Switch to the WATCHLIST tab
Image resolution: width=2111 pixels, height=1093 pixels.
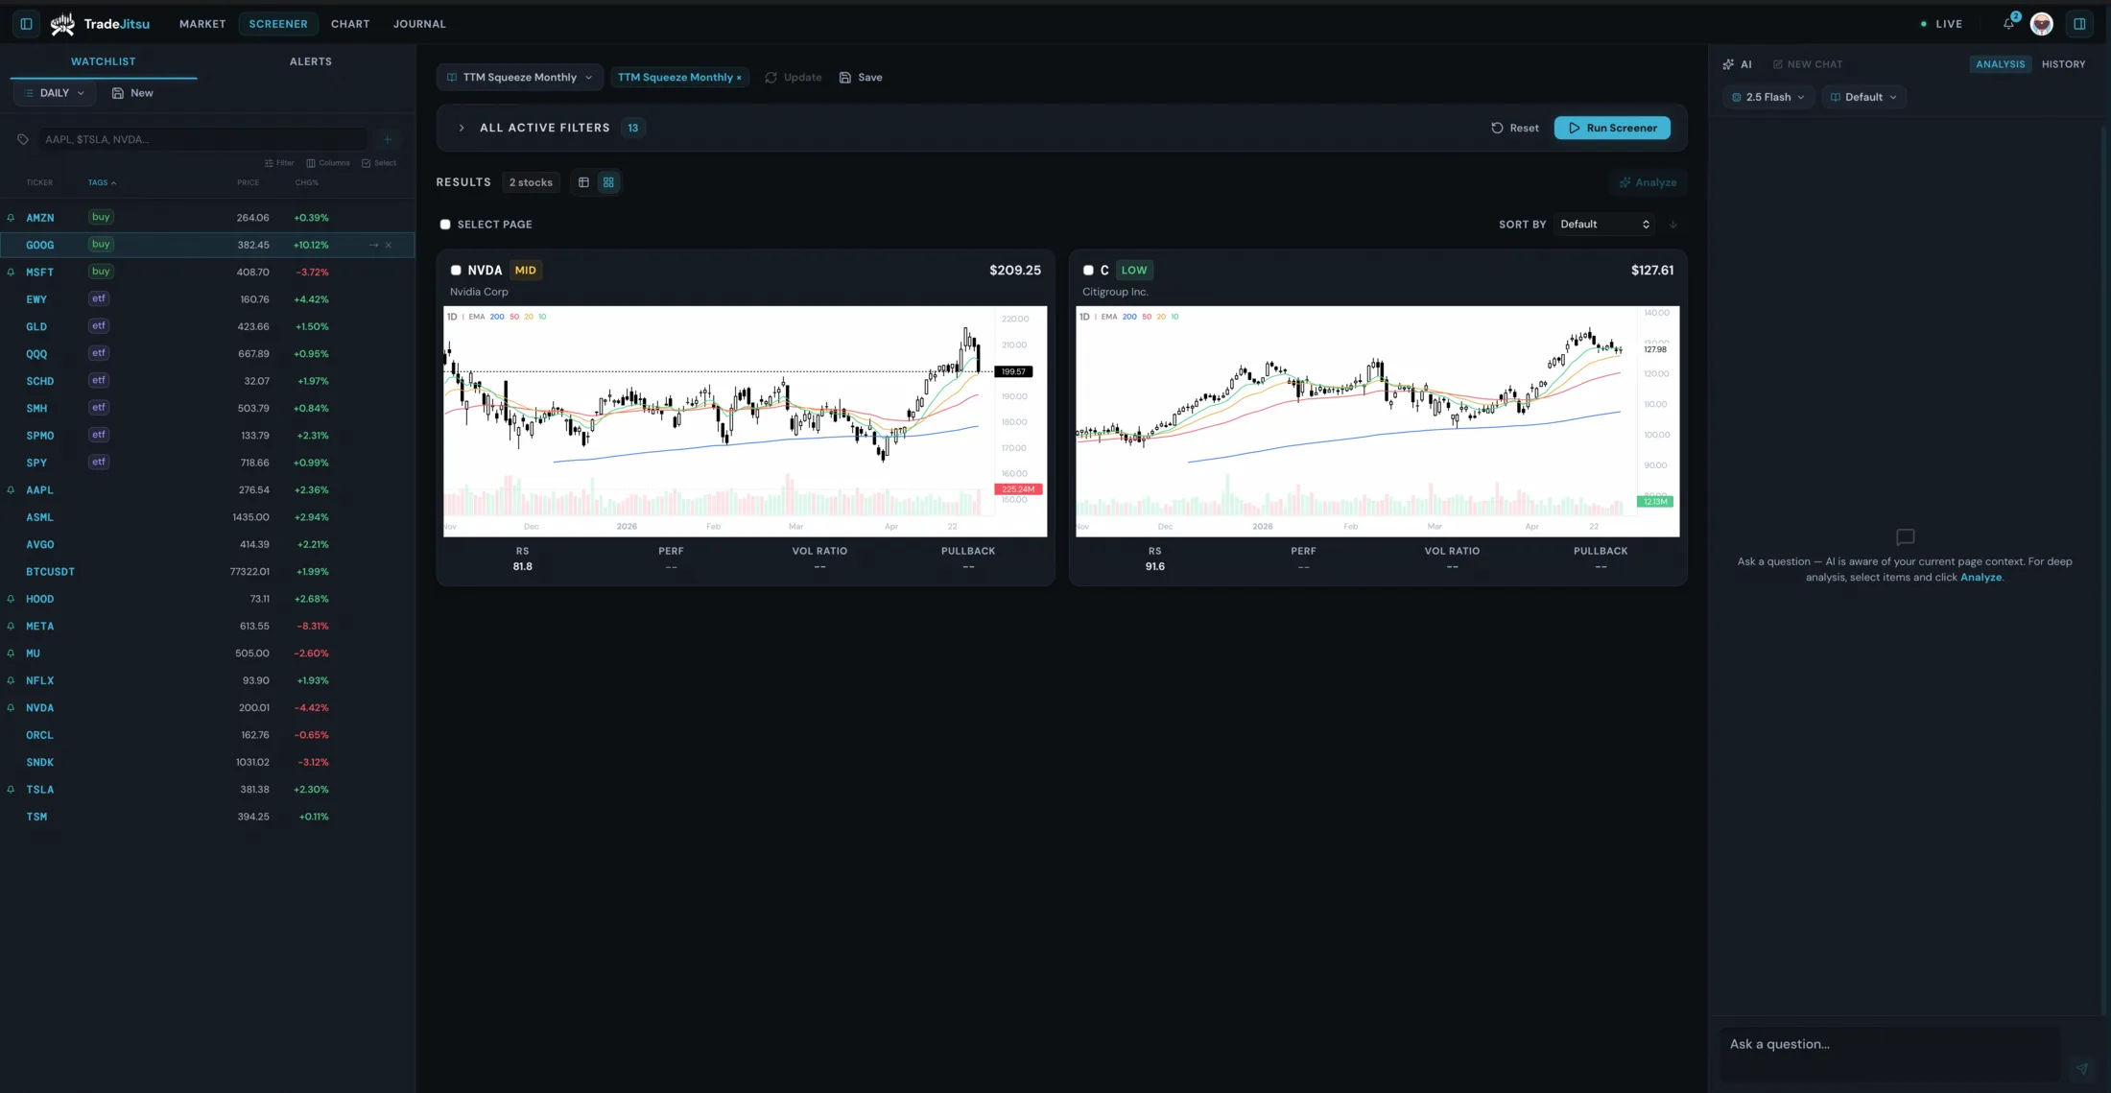(104, 61)
